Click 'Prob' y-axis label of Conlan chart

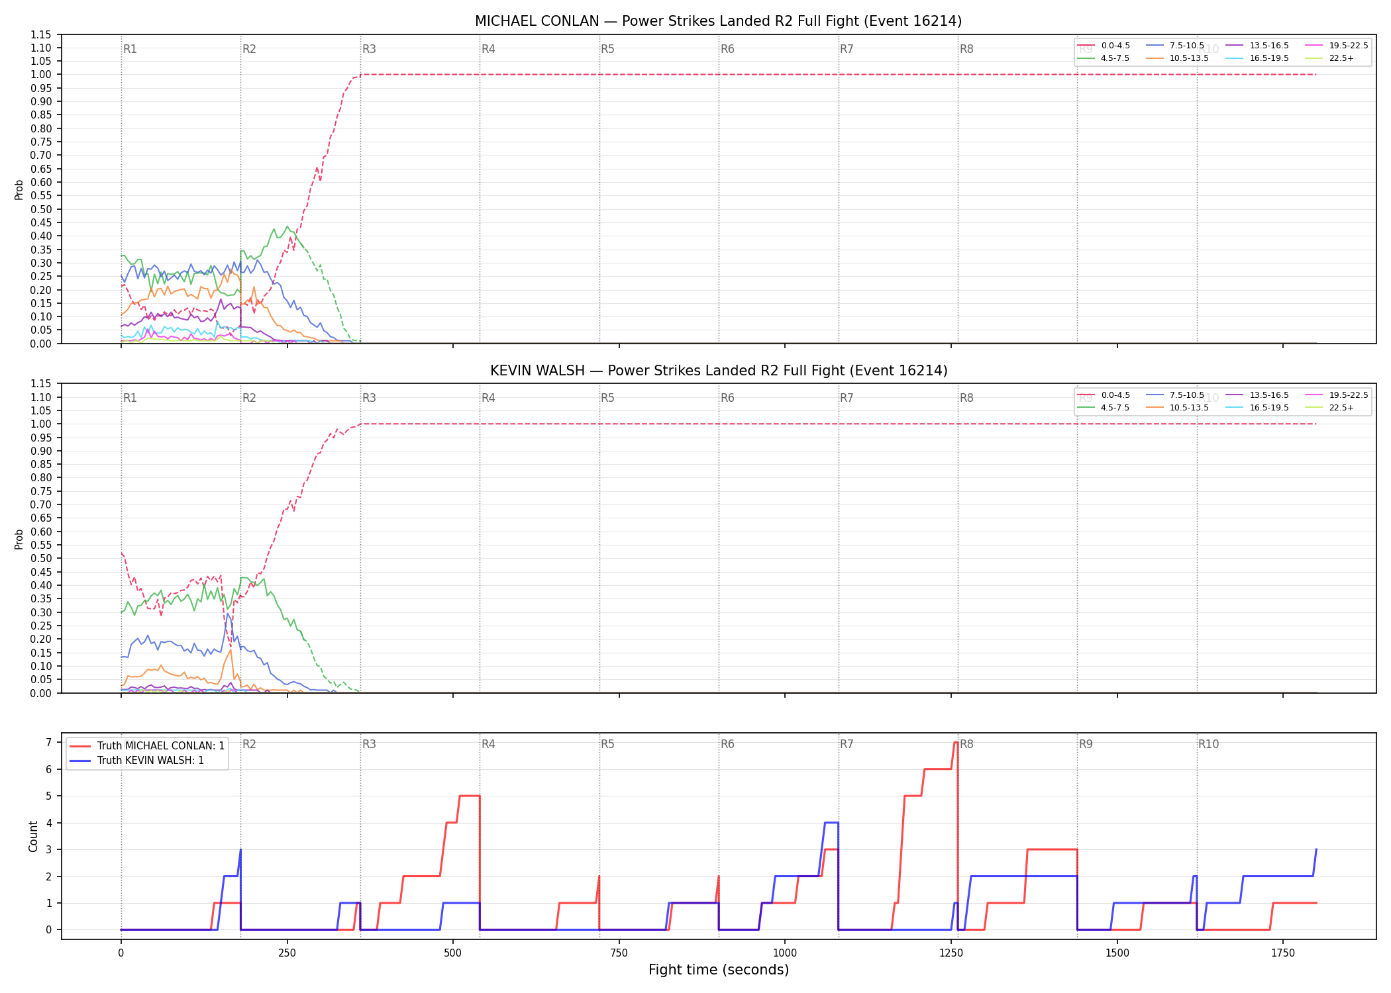[19, 189]
